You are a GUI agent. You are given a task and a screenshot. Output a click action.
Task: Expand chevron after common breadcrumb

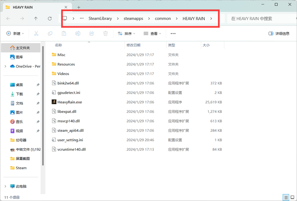pyautogui.click(x=177, y=19)
